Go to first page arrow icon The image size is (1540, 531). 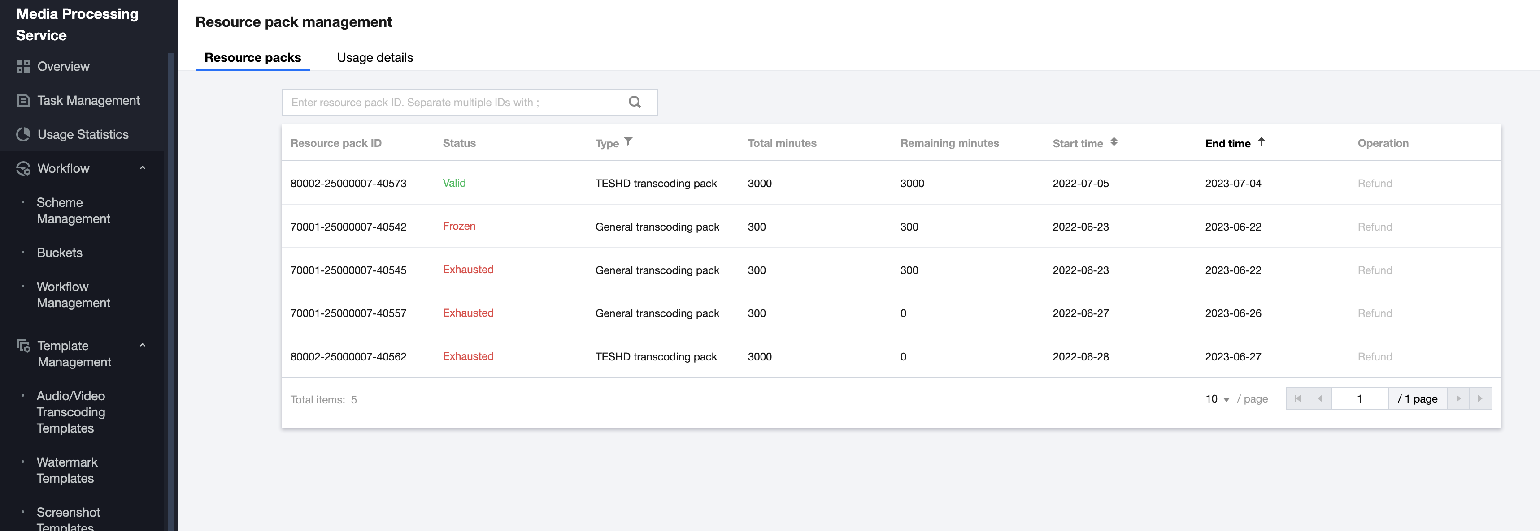coord(1297,398)
